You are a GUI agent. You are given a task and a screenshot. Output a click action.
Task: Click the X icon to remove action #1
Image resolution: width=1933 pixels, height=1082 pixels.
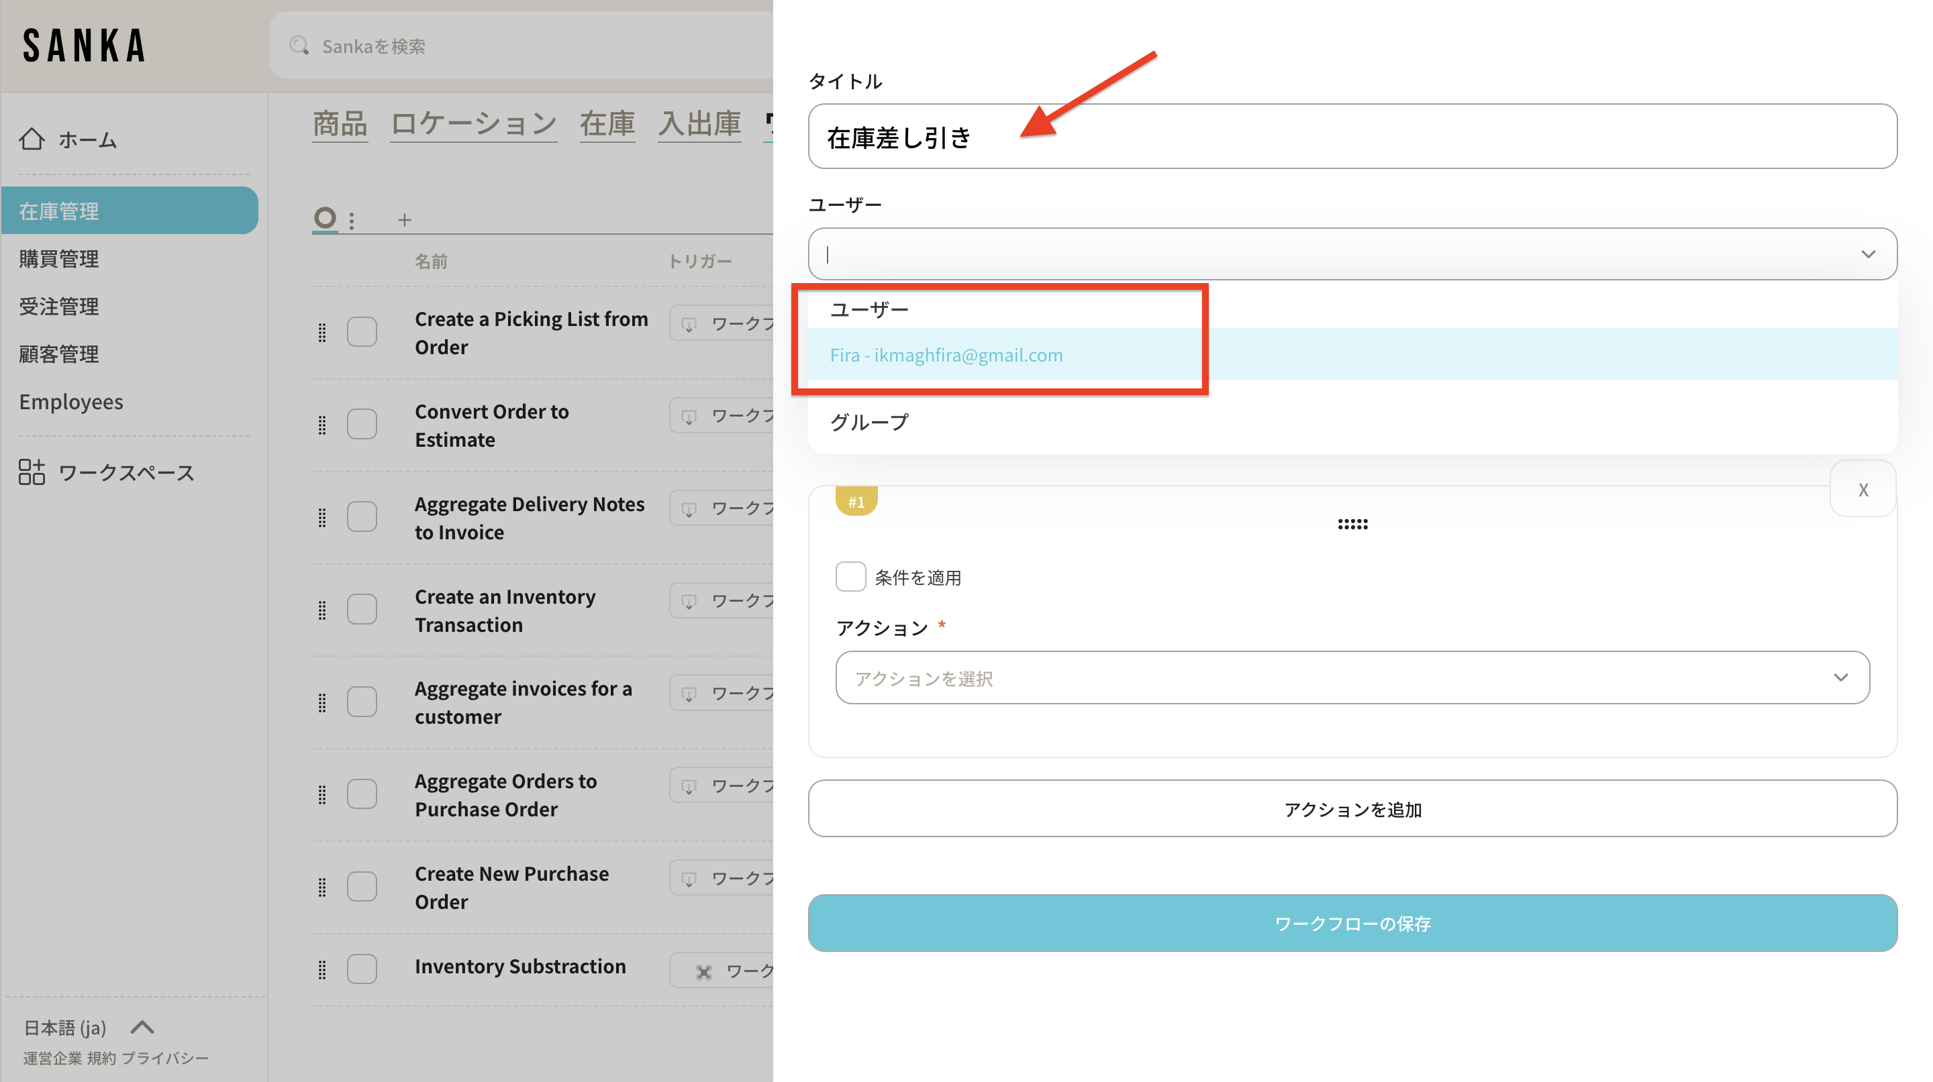[x=1863, y=490]
